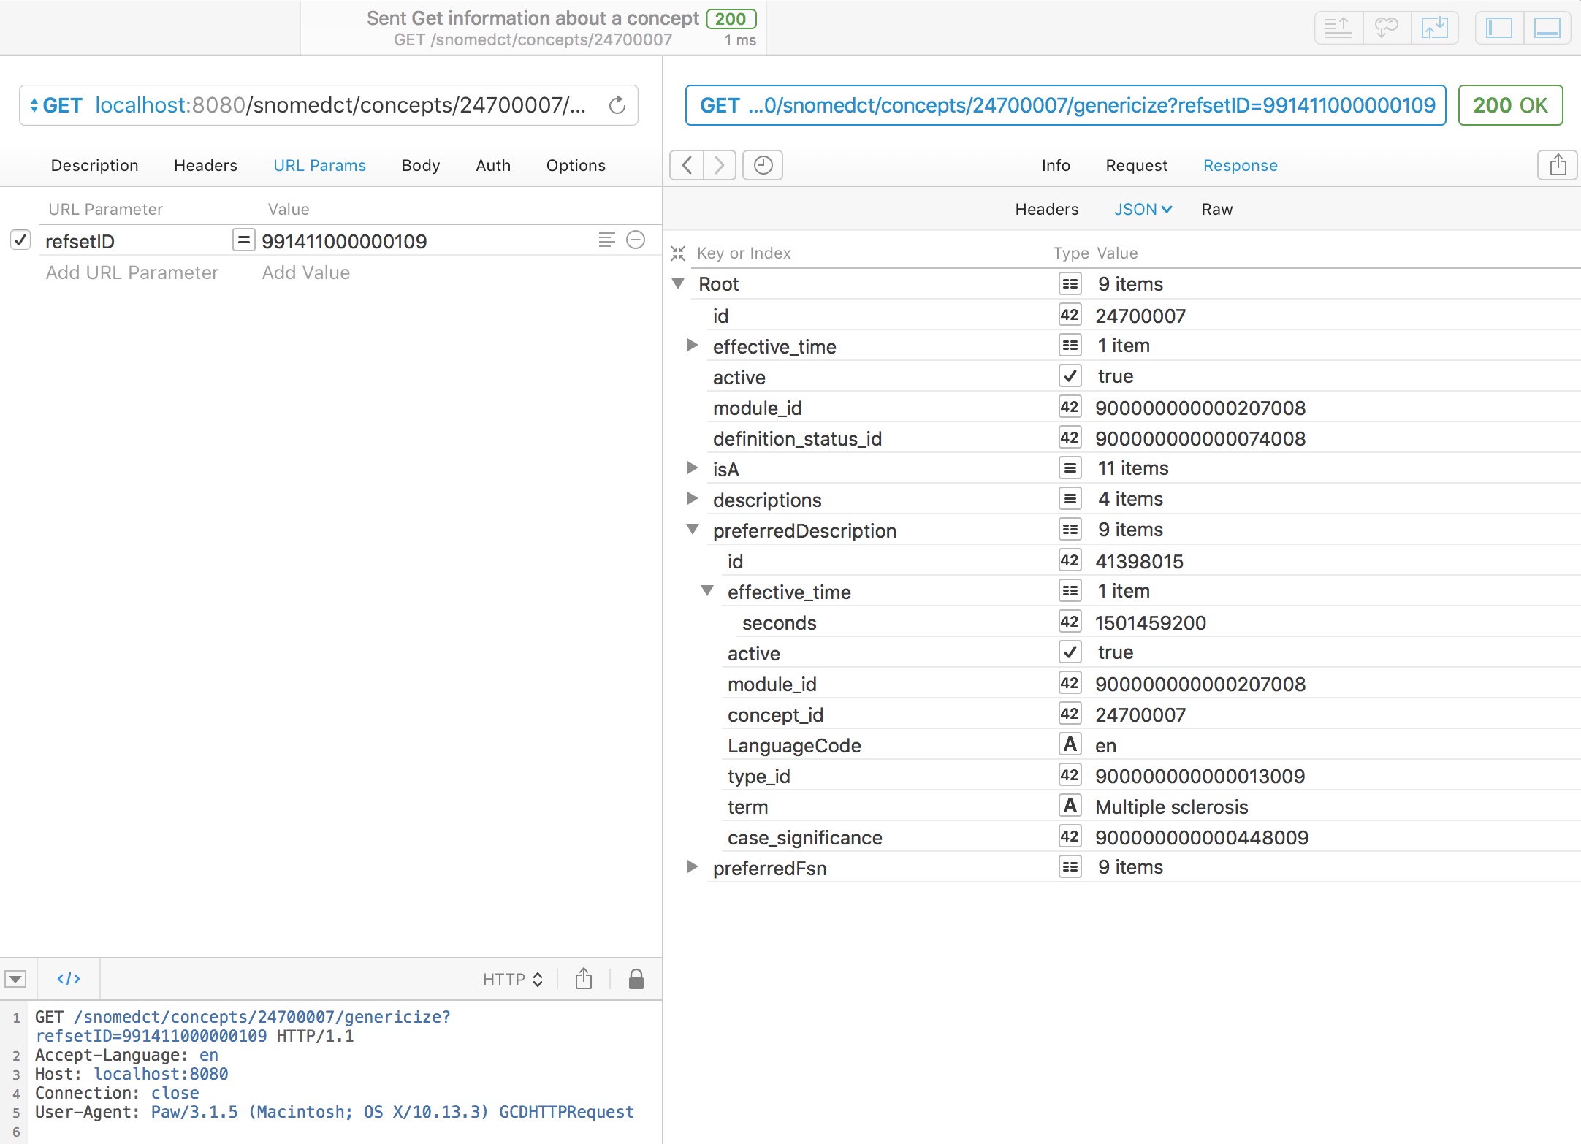Viewport: 1581px width, 1144px height.
Task: Remove the refsetID parameter minus icon
Action: coord(636,240)
